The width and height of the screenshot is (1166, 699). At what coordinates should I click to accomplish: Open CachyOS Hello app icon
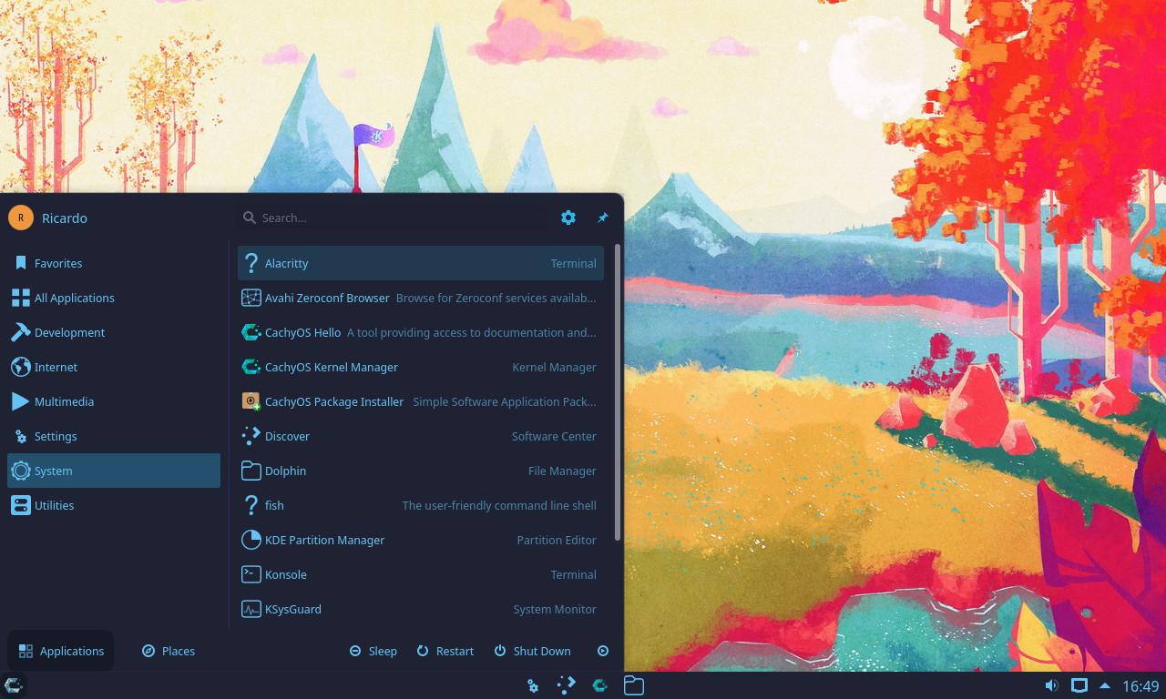(251, 332)
